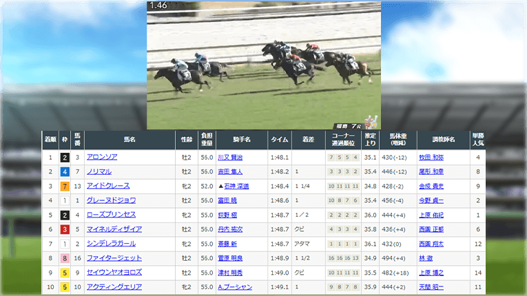Click the 馬名 column header

pyautogui.click(x=130, y=140)
